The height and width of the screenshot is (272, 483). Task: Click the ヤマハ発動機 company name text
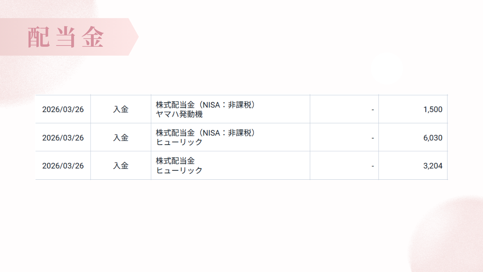(x=179, y=114)
